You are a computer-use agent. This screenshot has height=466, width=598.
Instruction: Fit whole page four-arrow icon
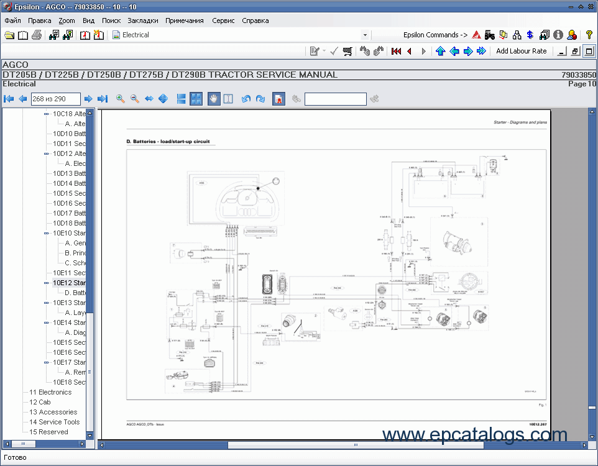(x=163, y=99)
